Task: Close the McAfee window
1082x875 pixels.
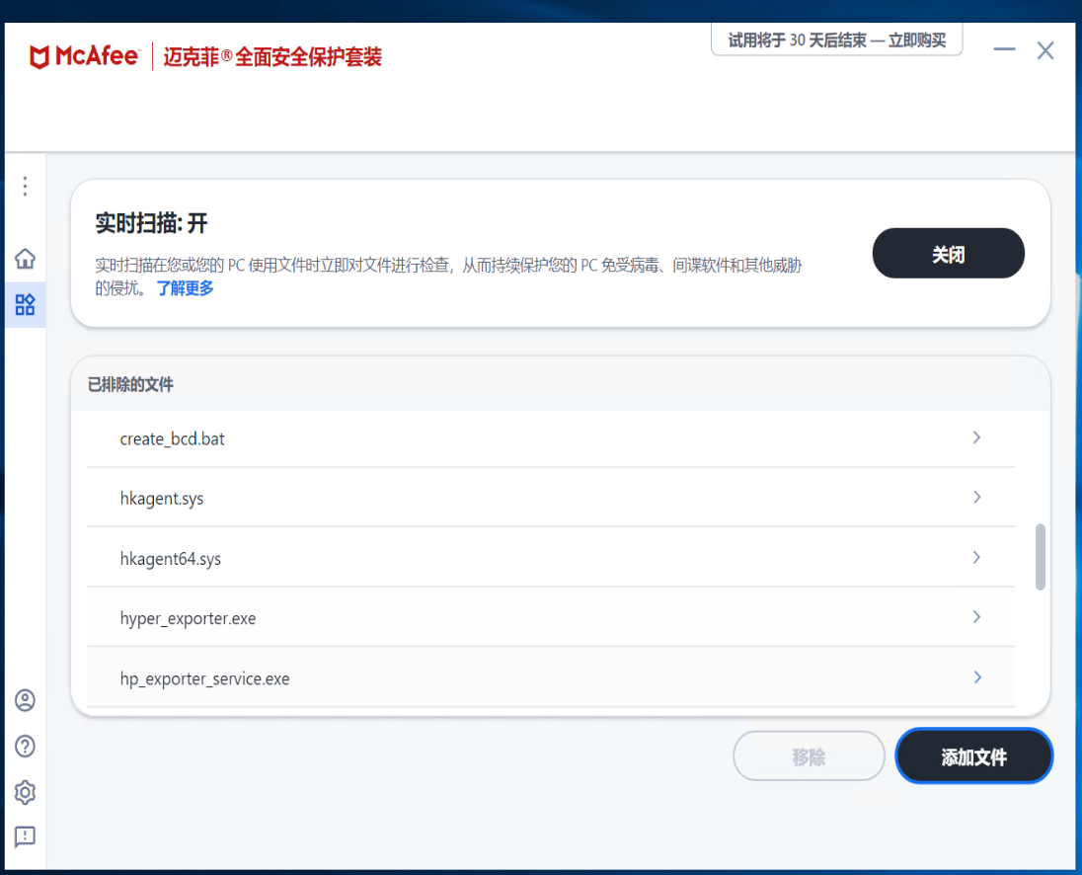Action: pos(1044,49)
